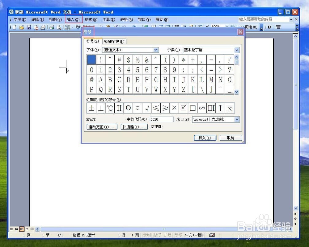Switch to the 特殊字符 tab
Viewport: 309px width, 247px height.
click(x=114, y=42)
